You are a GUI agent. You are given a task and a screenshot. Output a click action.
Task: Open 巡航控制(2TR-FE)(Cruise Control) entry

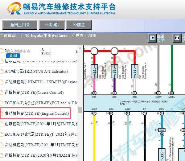tap(34, 93)
